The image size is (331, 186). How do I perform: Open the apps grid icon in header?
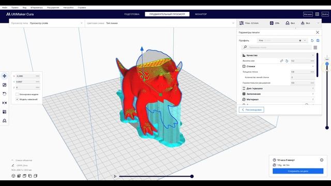click(317, 14)
